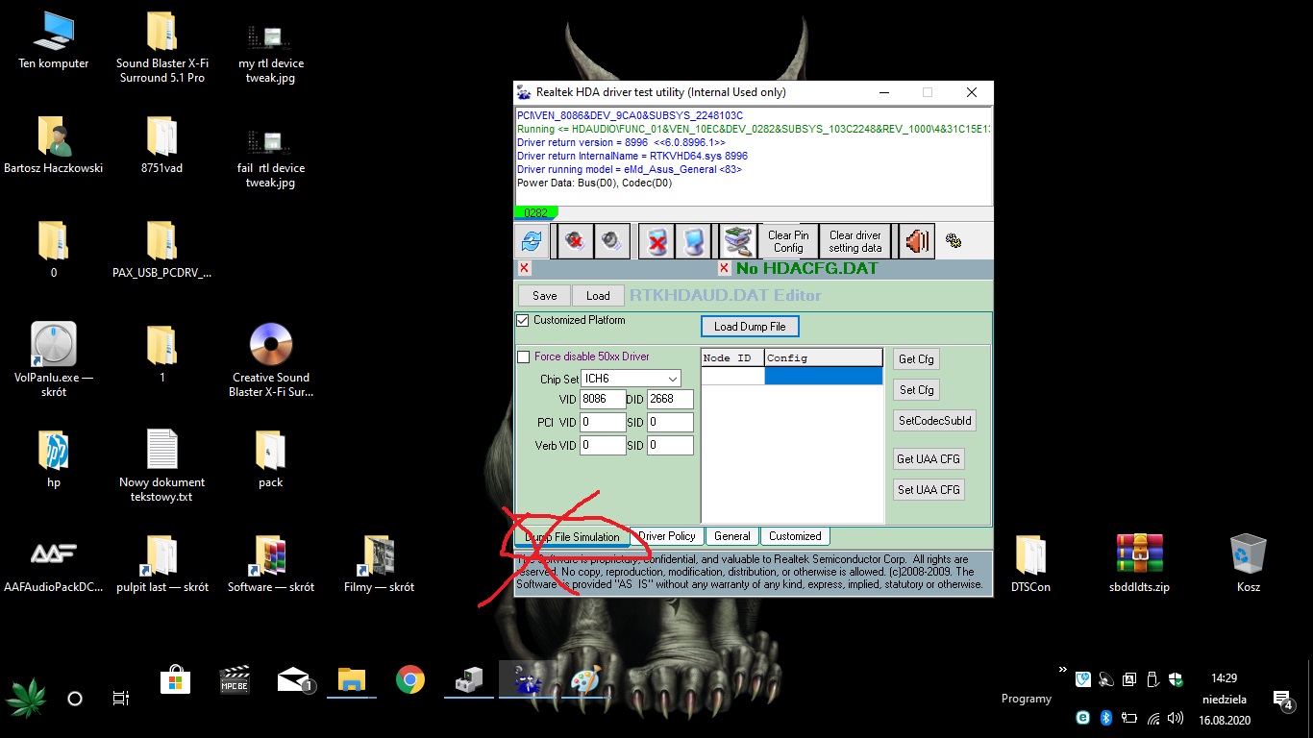The image size is (1313, 738).
Task: Open Google Chrome from taskbar
Action: (410, 680)
